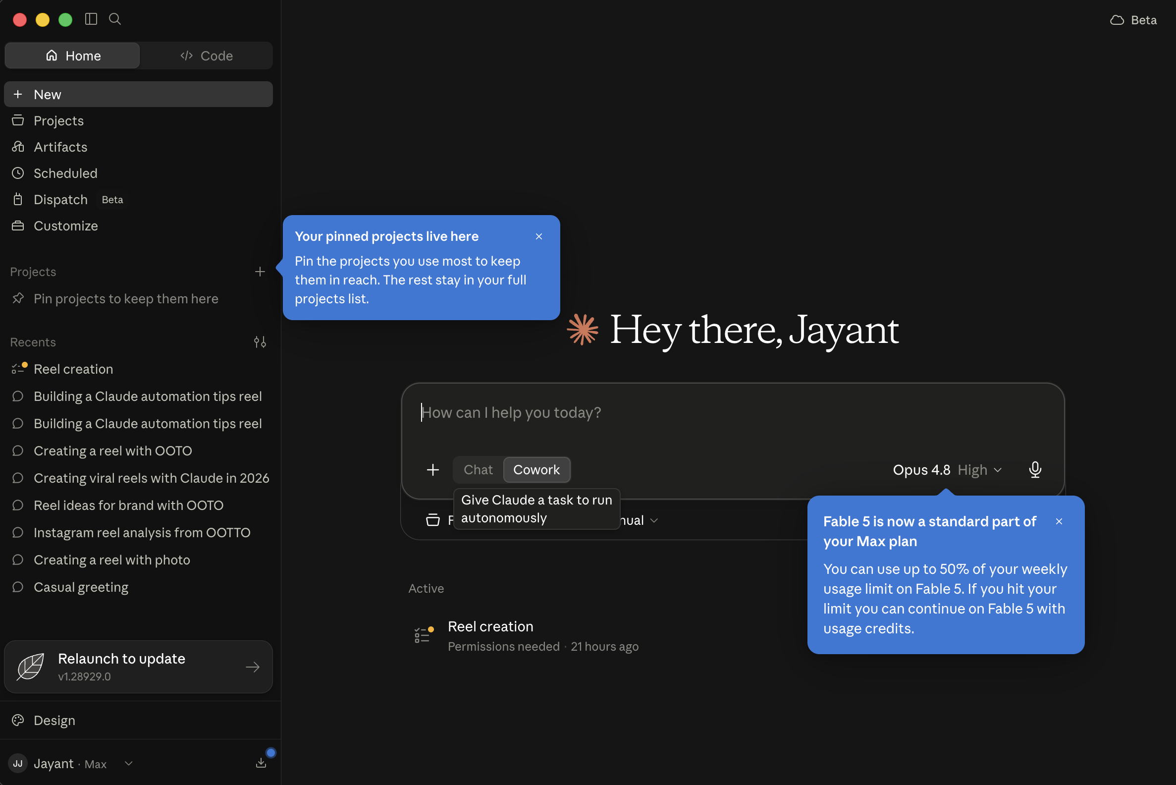
Task: Open Dispatch Beta in the sidebar
Action: (x=138, y=200)
